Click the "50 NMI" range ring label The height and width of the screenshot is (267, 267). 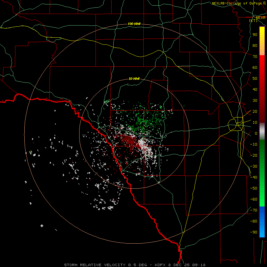coord(134,79)
